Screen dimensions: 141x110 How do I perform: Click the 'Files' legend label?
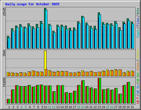138,22
